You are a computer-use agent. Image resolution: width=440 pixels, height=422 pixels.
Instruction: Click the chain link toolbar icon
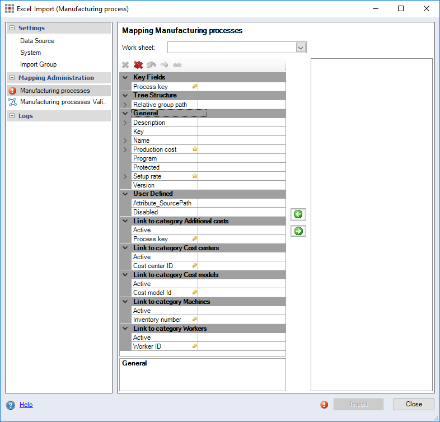point(177,65)
